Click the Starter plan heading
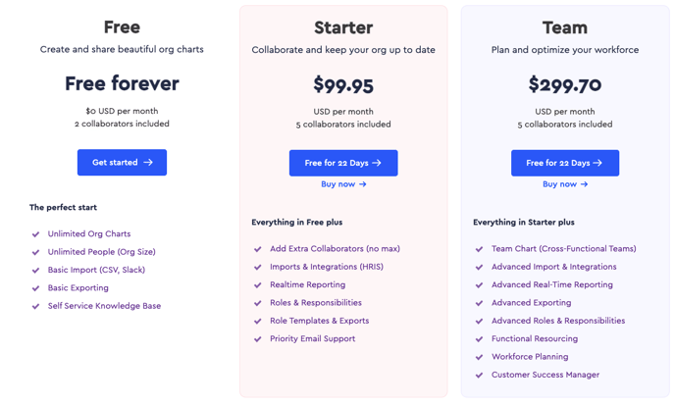Image resolution: width=675 pixels, height=406 pixels. (343, 27)
